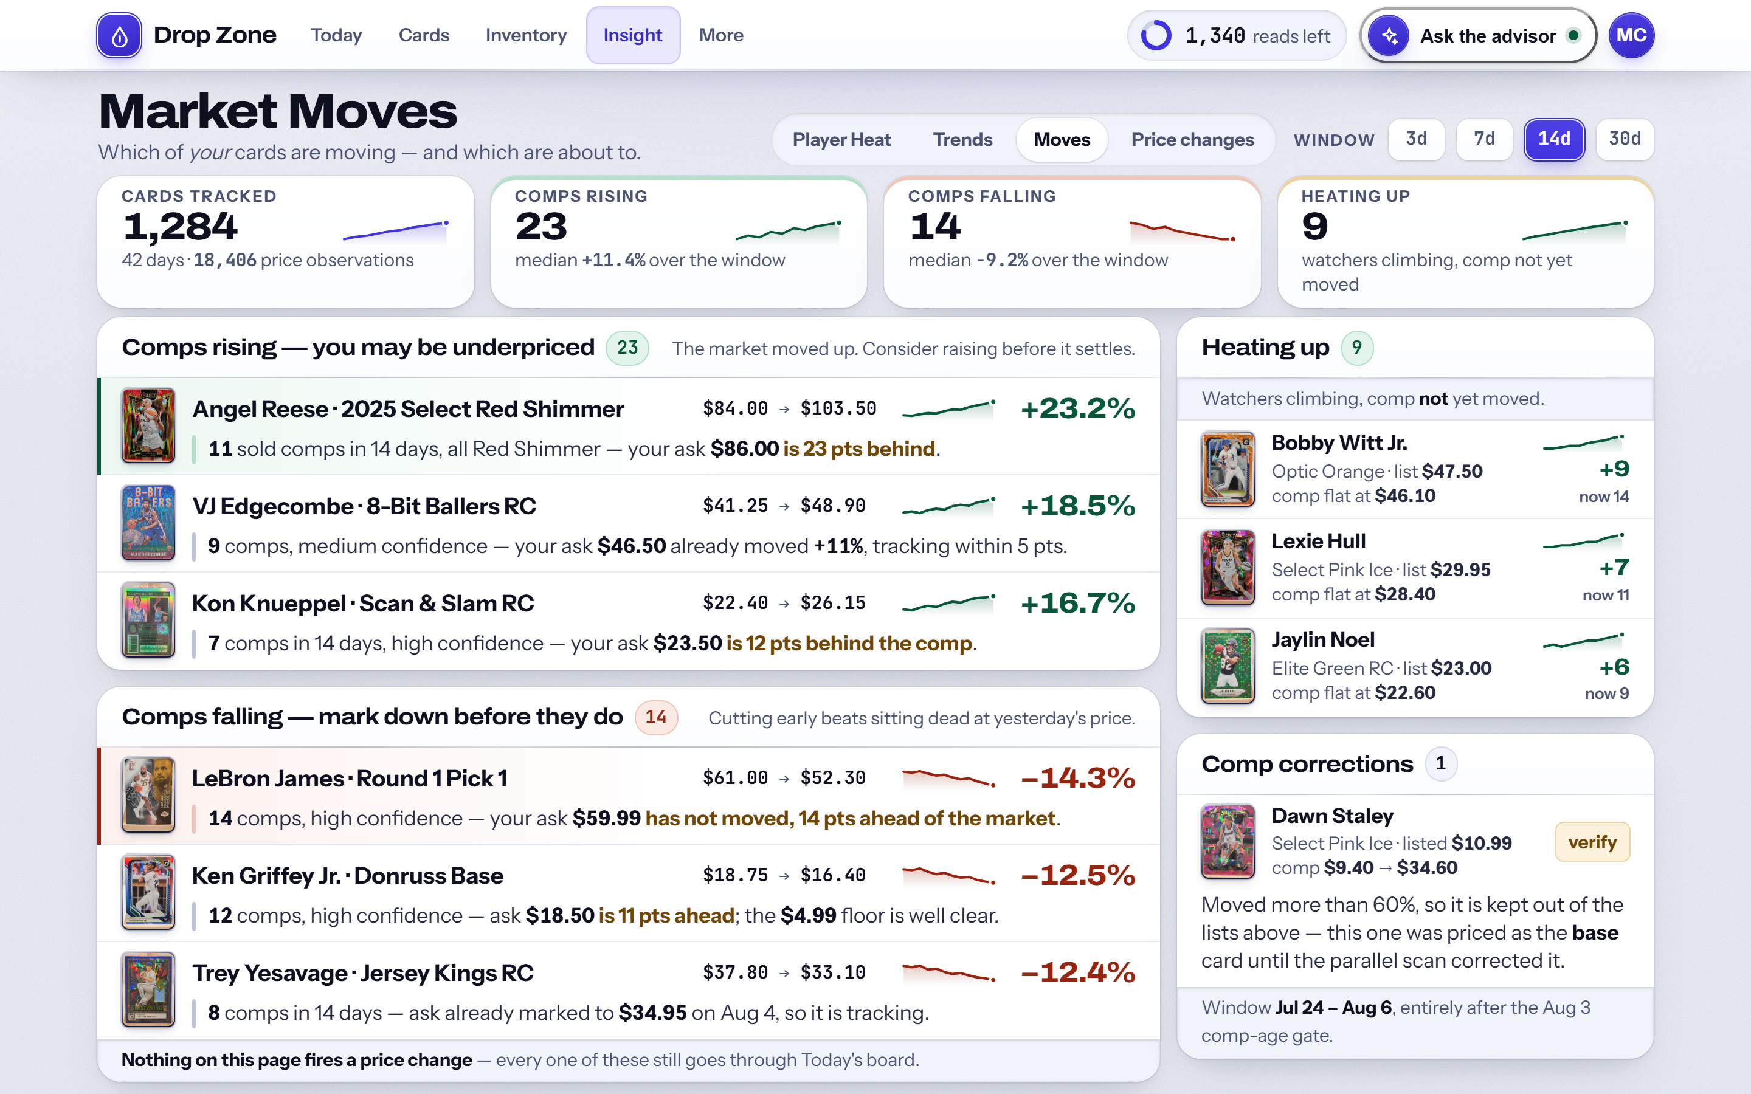
Task: Click the Jaylin Noel name
Action: [x=1322, y=639]
